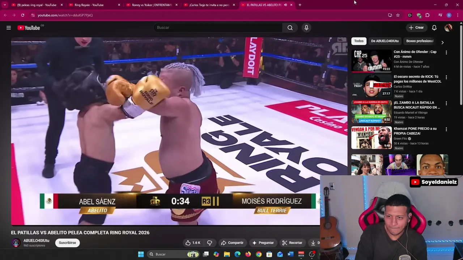
Task: Open the 'EL ZAMBO A LA BATALLA' thumbnail
Action: 371,112
